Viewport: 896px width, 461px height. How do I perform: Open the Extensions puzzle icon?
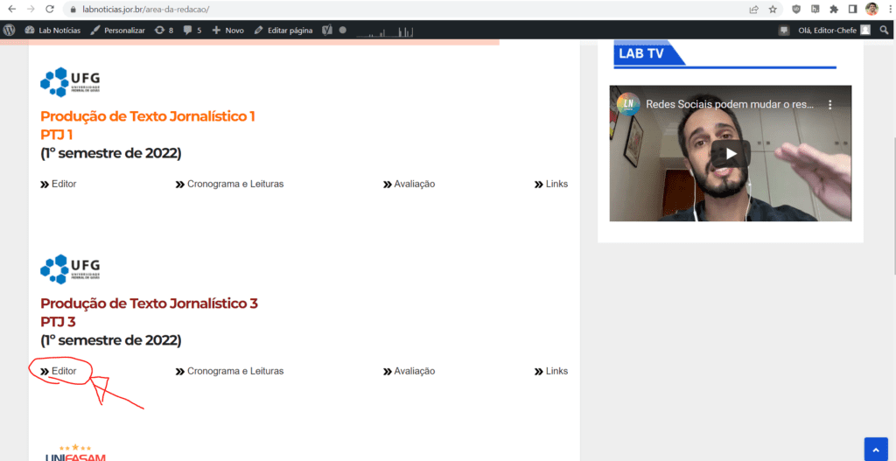coord(834,10)
